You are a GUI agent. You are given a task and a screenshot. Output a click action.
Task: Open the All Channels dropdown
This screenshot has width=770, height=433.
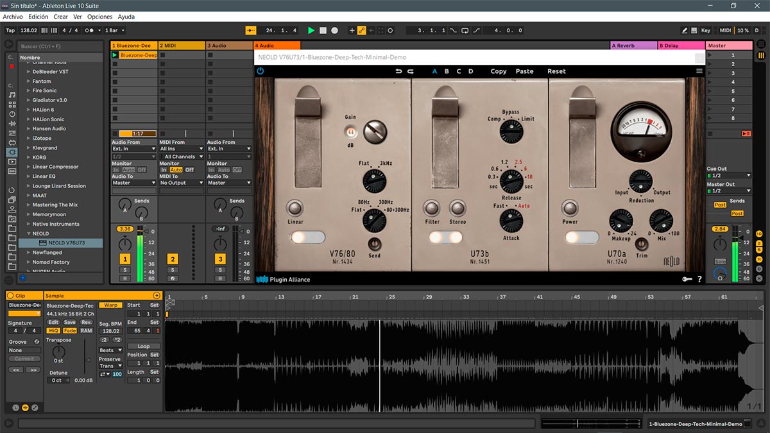(182, 157)
